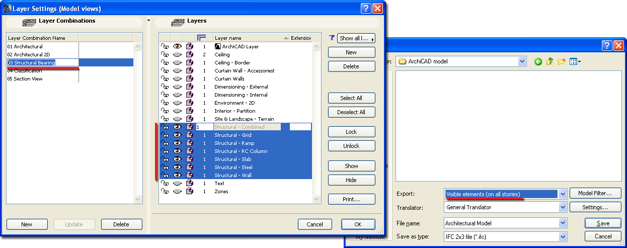The height and width of the screenshot is (248, 627).
Task: Click the 3D mode icon on Environment - 2D row
Action: 190,103
